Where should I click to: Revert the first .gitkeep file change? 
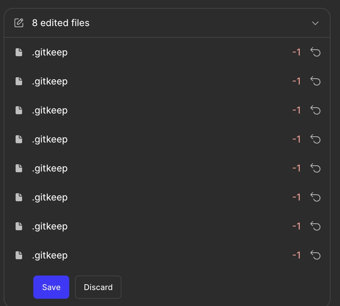tap(315, 52)
